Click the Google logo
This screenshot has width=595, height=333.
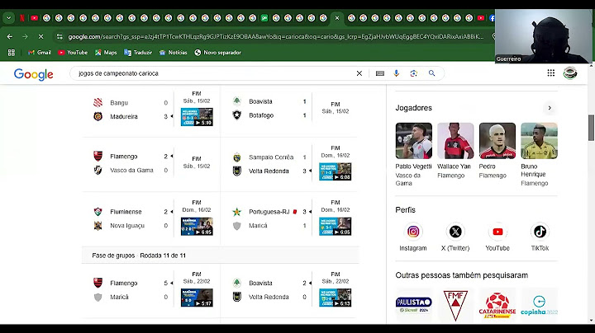click(x=33, y=74)
